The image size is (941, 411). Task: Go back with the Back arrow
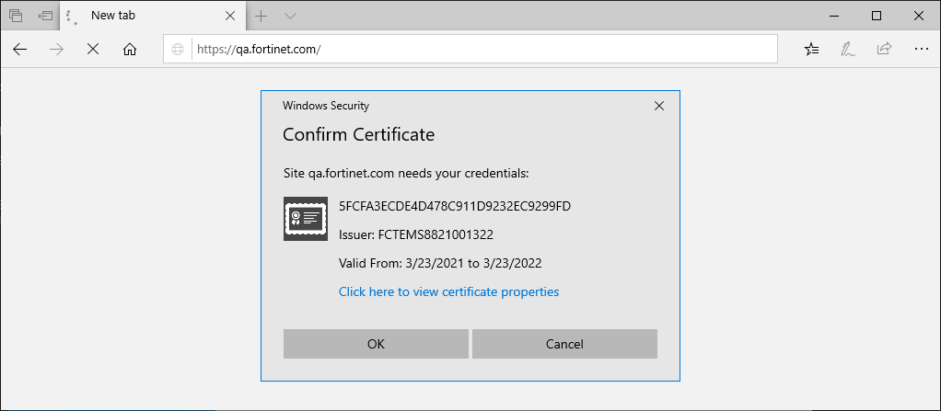coord(20,50)
